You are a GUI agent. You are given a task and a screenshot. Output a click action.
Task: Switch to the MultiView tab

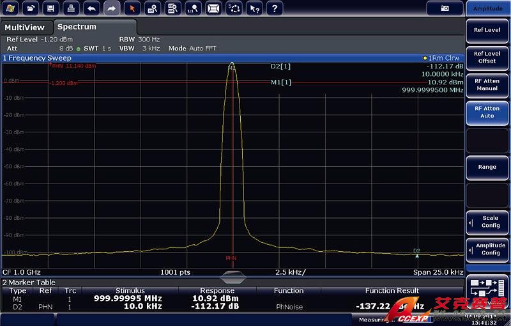(26, 27)
